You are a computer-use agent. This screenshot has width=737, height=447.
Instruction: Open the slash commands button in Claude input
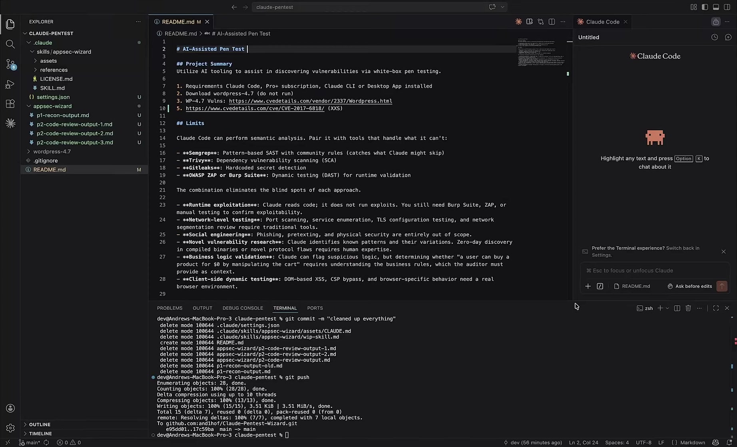pos(600,286)
